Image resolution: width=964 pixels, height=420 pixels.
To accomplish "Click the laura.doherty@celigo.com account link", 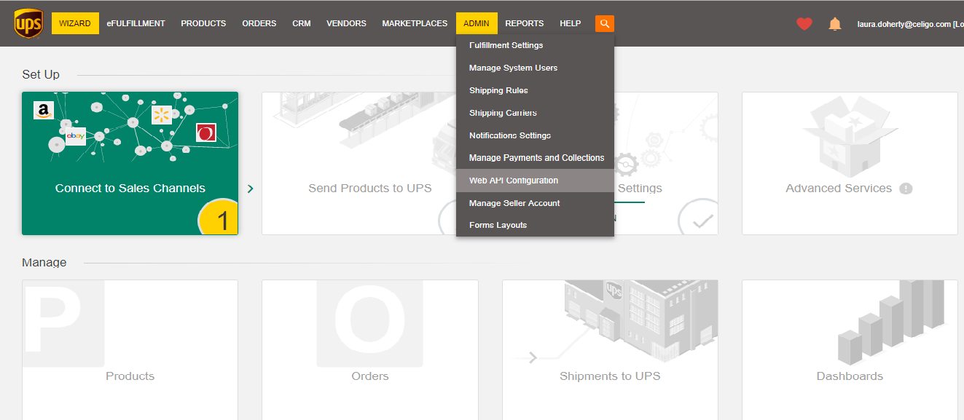I will 904,24.
